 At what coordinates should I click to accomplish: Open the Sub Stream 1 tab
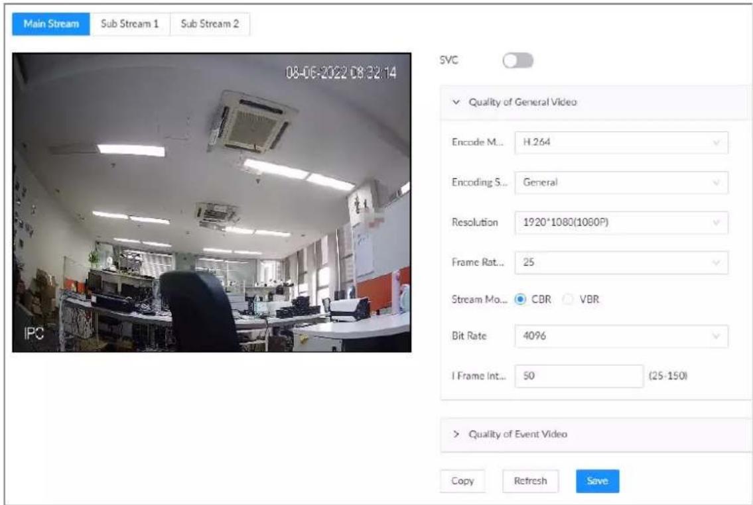[129, 24]
